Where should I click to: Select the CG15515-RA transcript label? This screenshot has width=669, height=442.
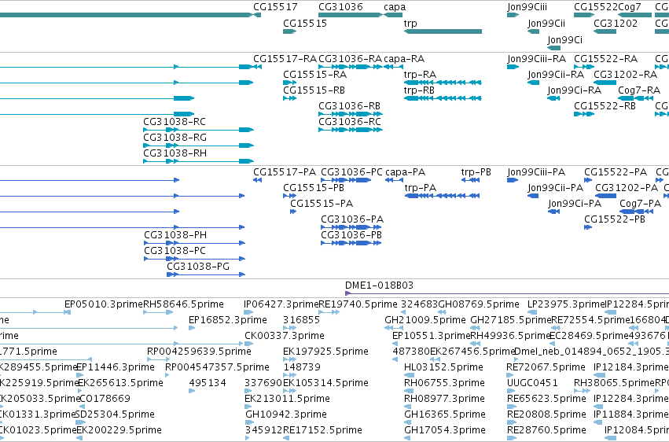(x=315, y=75)
